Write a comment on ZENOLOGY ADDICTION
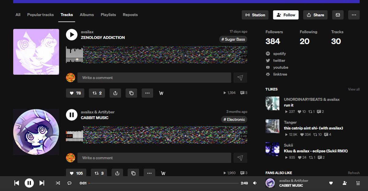The width and height of the screenshot is (368, 191). pyautogui.click(x=154, y=78)
